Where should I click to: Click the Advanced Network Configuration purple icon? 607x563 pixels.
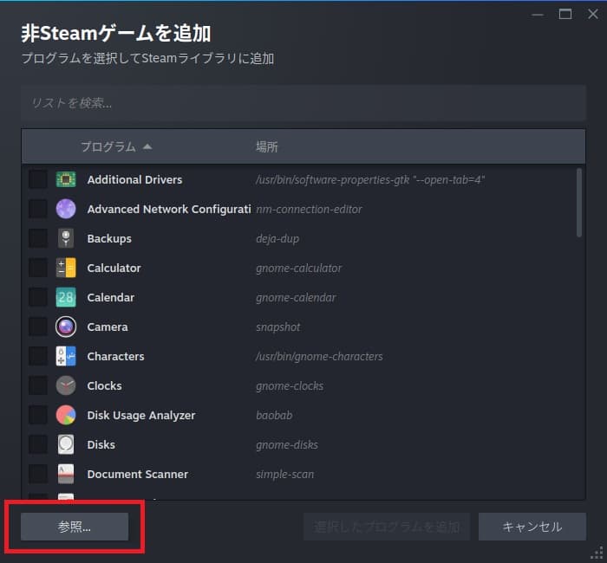pos(66,209)
